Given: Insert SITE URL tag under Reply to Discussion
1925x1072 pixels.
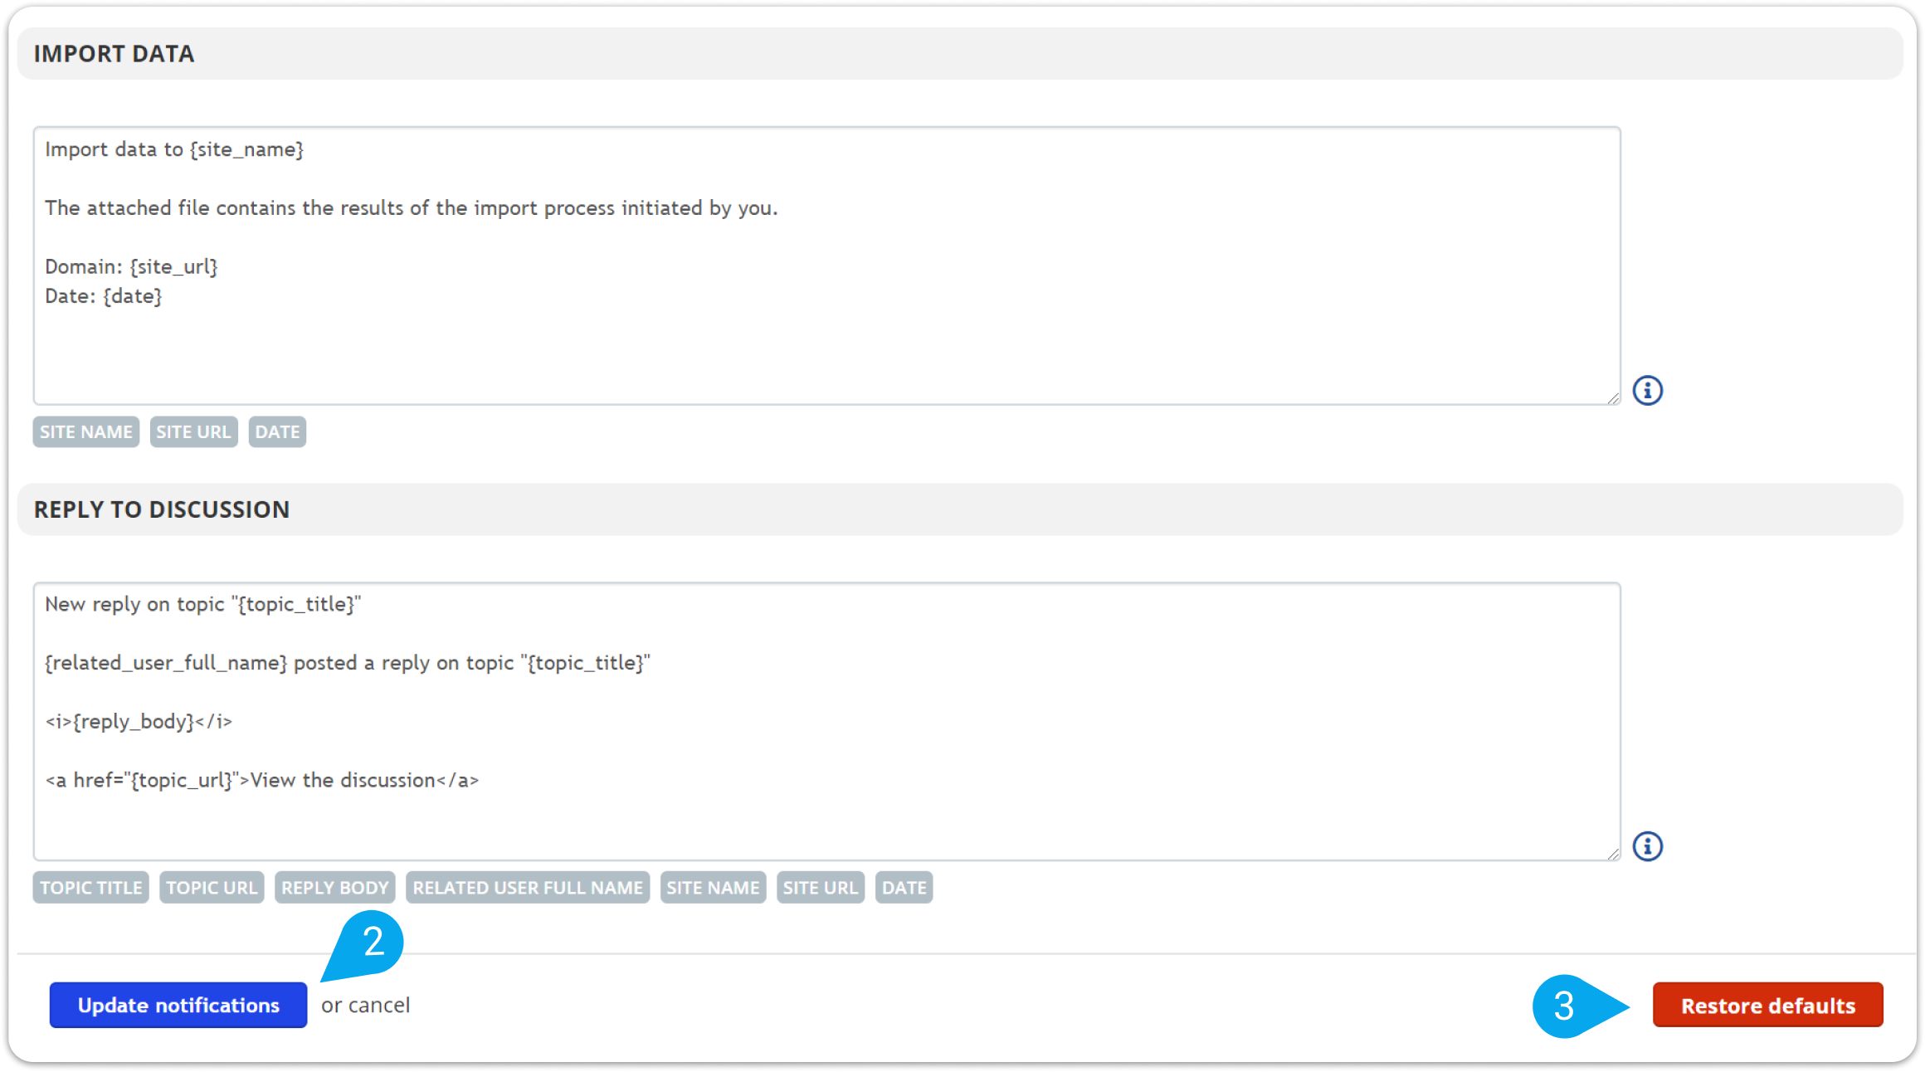Looking at the screenshot, I should (821, 888).
